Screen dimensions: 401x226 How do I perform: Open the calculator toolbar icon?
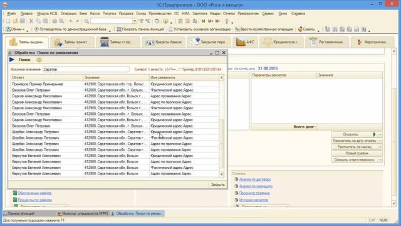click(x=180, y=21)
